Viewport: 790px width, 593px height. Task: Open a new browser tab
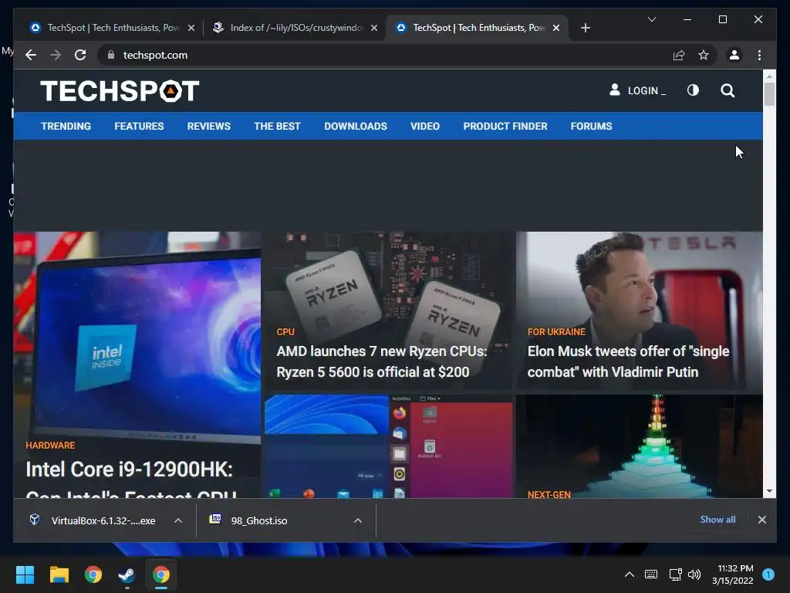585,28
